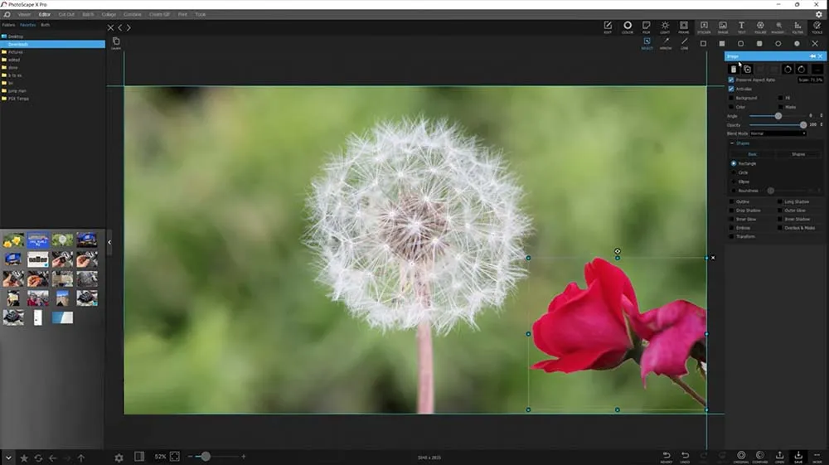
Task: Delete object using trash icon in Image panel
Action: coord(733,69)
